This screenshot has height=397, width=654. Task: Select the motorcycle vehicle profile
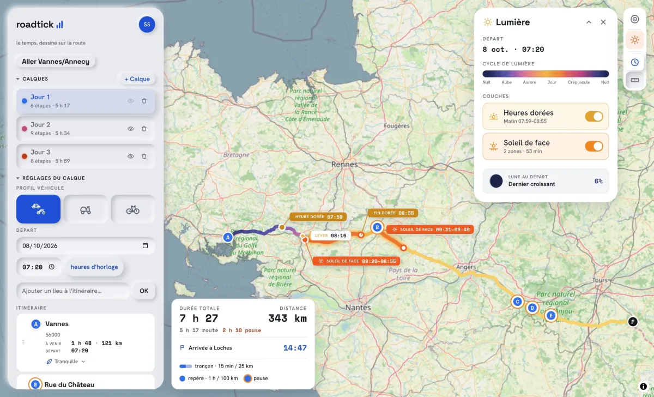click(38, 209)
